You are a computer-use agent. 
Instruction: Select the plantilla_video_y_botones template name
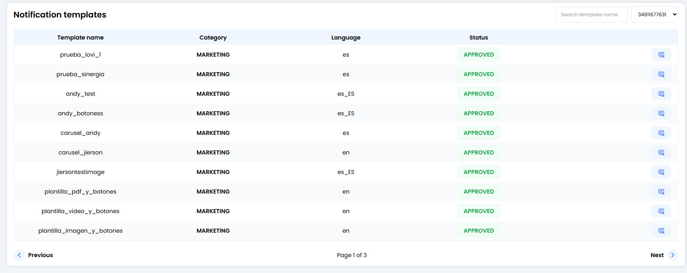click(80, 211)
